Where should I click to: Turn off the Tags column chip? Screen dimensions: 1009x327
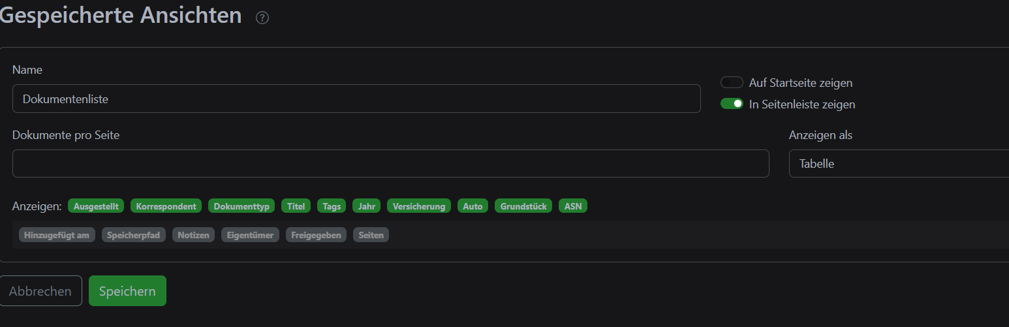(x=332, y=206)
